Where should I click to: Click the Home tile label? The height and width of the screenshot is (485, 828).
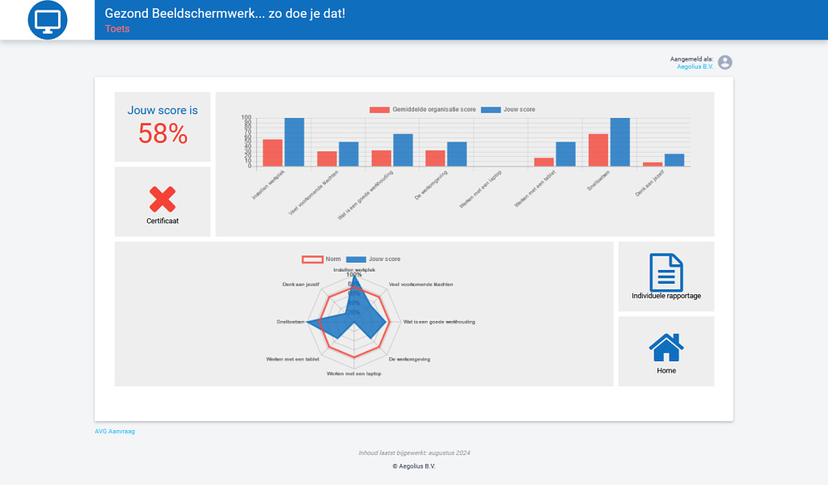click(666, 370)
